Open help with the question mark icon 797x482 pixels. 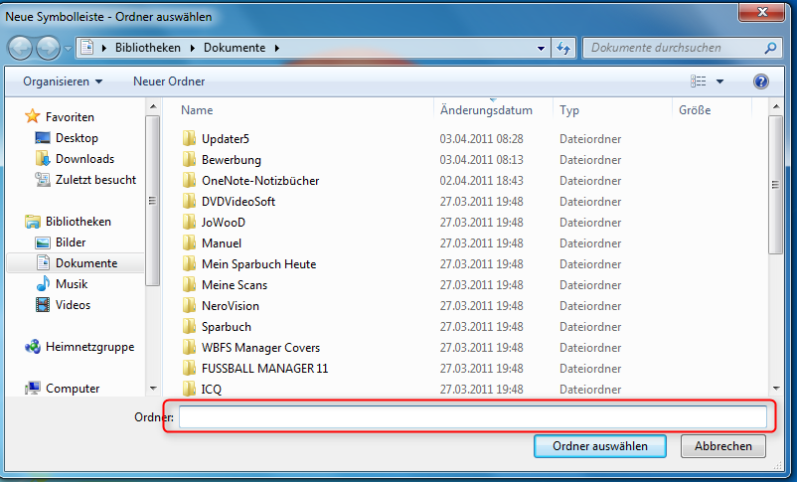(x=761, y=81)
